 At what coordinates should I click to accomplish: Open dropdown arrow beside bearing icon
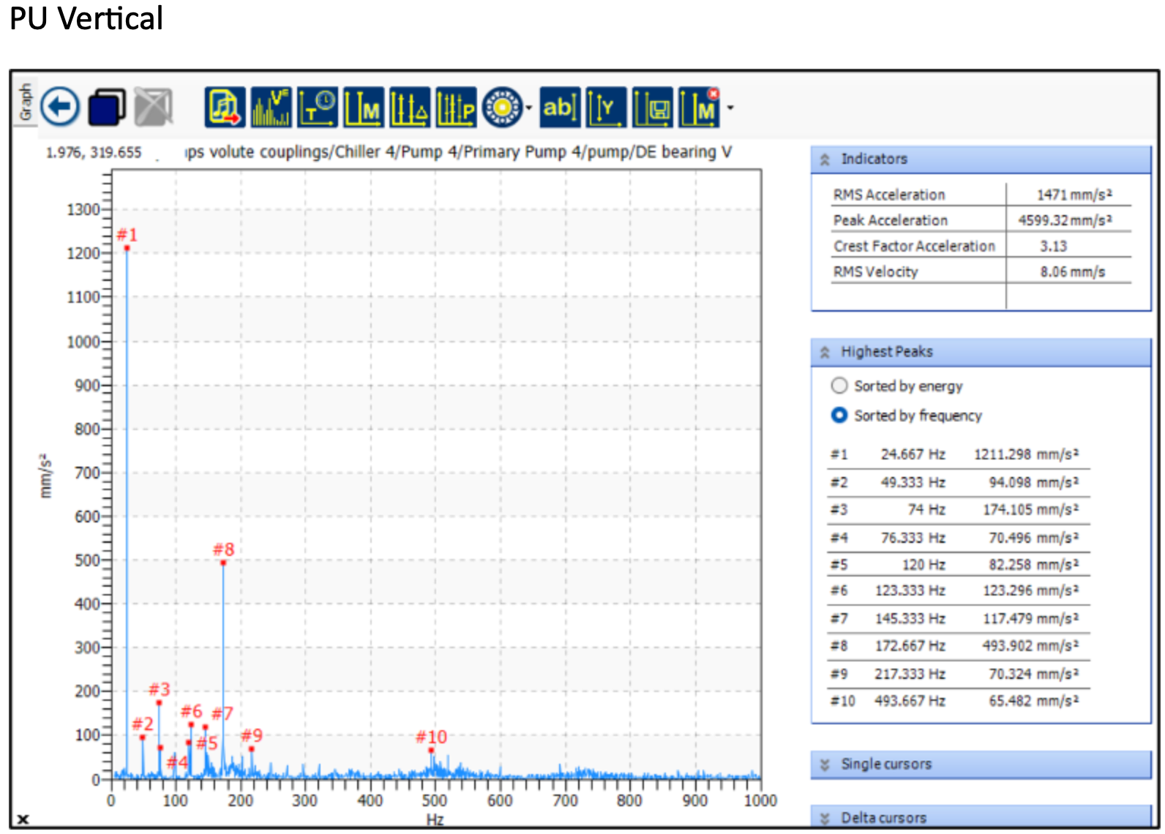tap(529, 108)
